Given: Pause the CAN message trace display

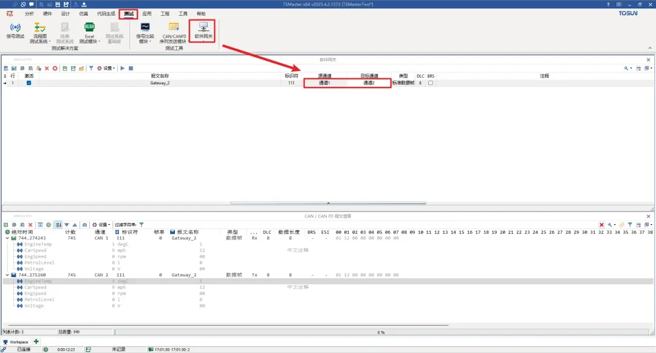Looking at the screenshot, I should point(6,225).
